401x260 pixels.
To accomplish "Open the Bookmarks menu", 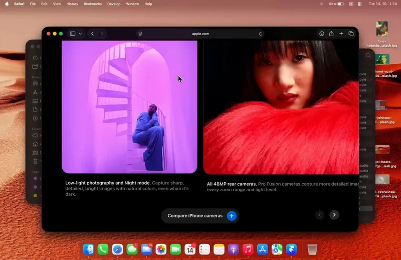I will point(93,4).
